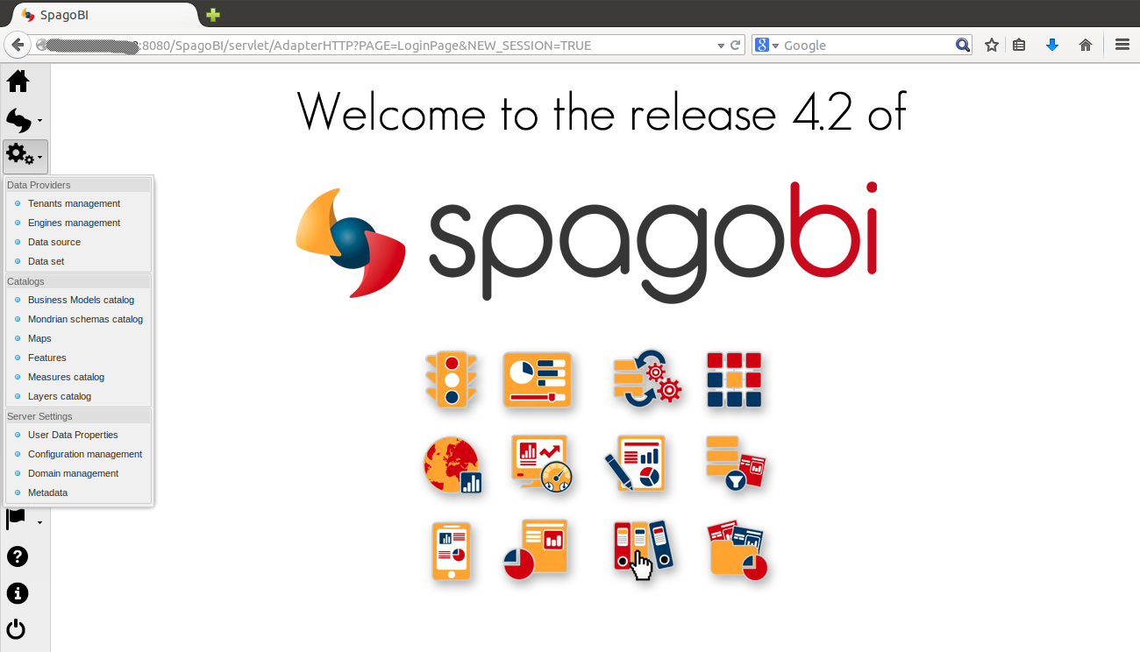The width and height of the screenshot is (1140, 652).
Task: Click the pencil report design icon
Action: pos(635,464)
